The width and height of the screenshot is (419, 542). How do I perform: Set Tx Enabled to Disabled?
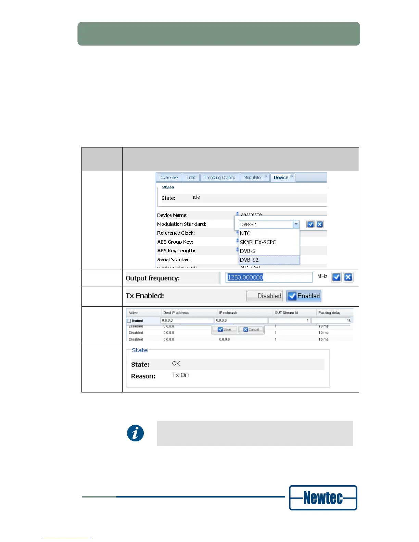(x=265, y=296)
